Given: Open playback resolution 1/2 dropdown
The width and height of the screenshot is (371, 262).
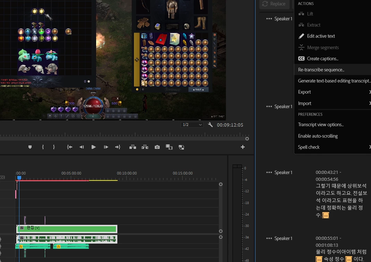Looking at the screenshot, I should coord(192,125).
